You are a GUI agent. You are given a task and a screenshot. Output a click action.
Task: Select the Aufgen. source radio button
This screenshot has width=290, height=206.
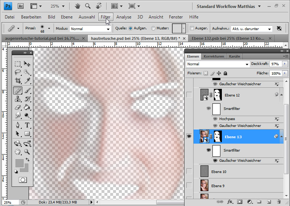pos(130,28)
